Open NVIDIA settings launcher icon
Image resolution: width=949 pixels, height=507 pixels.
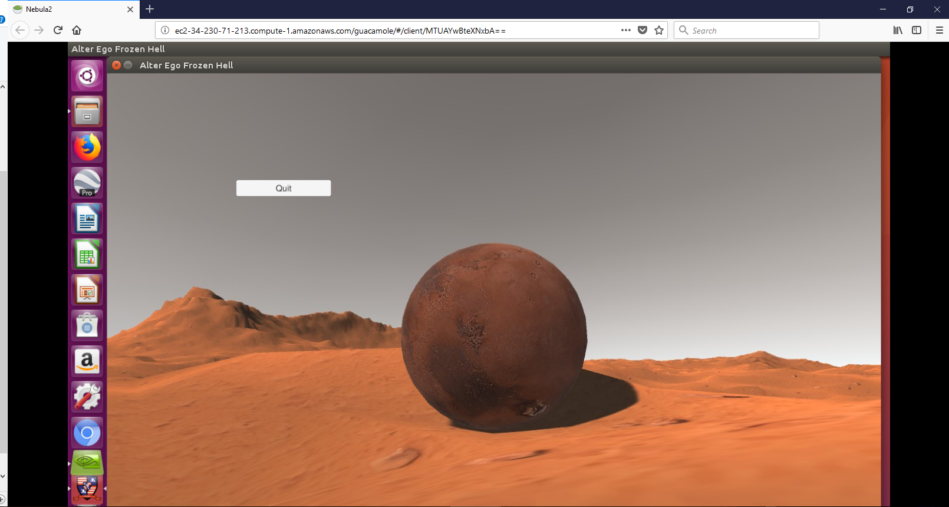click(x=87, y=463)
